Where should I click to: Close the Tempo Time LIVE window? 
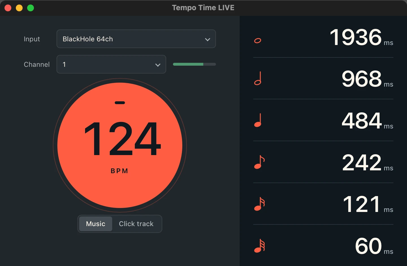8,8
